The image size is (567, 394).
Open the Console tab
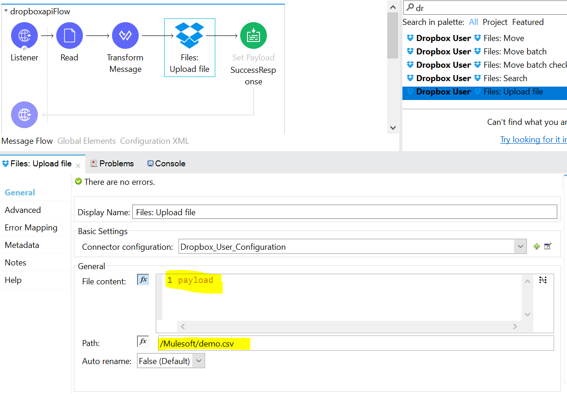166,164
